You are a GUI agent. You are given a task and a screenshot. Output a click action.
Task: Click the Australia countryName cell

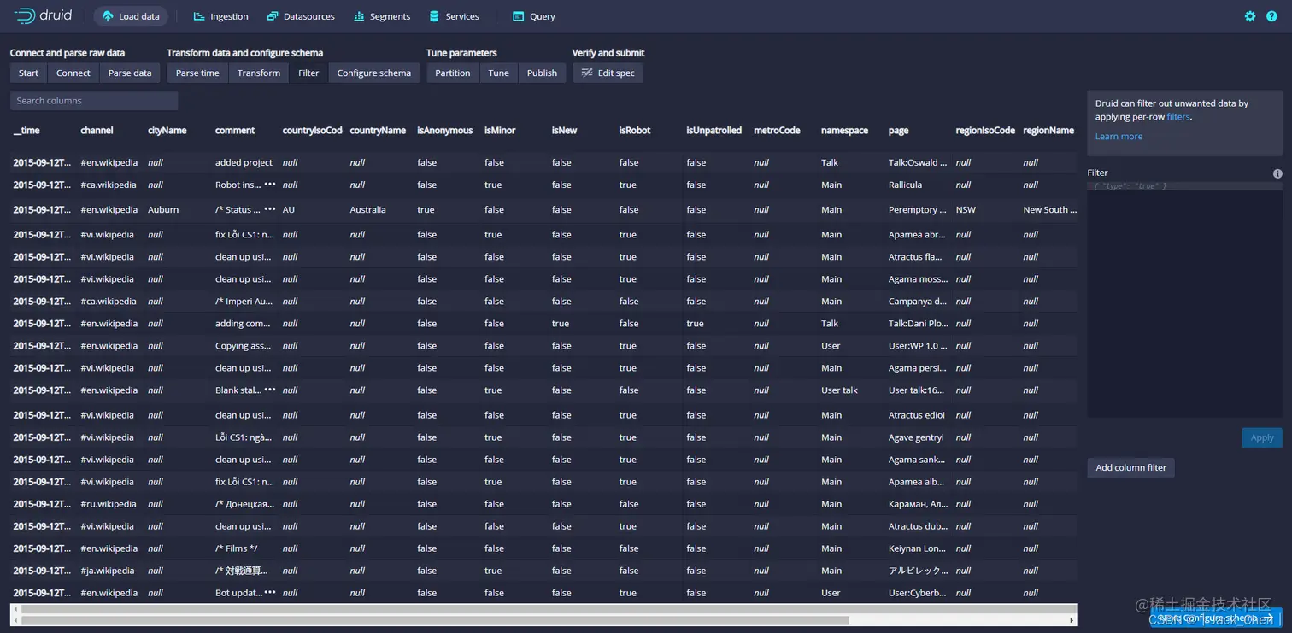click(367, 209)
